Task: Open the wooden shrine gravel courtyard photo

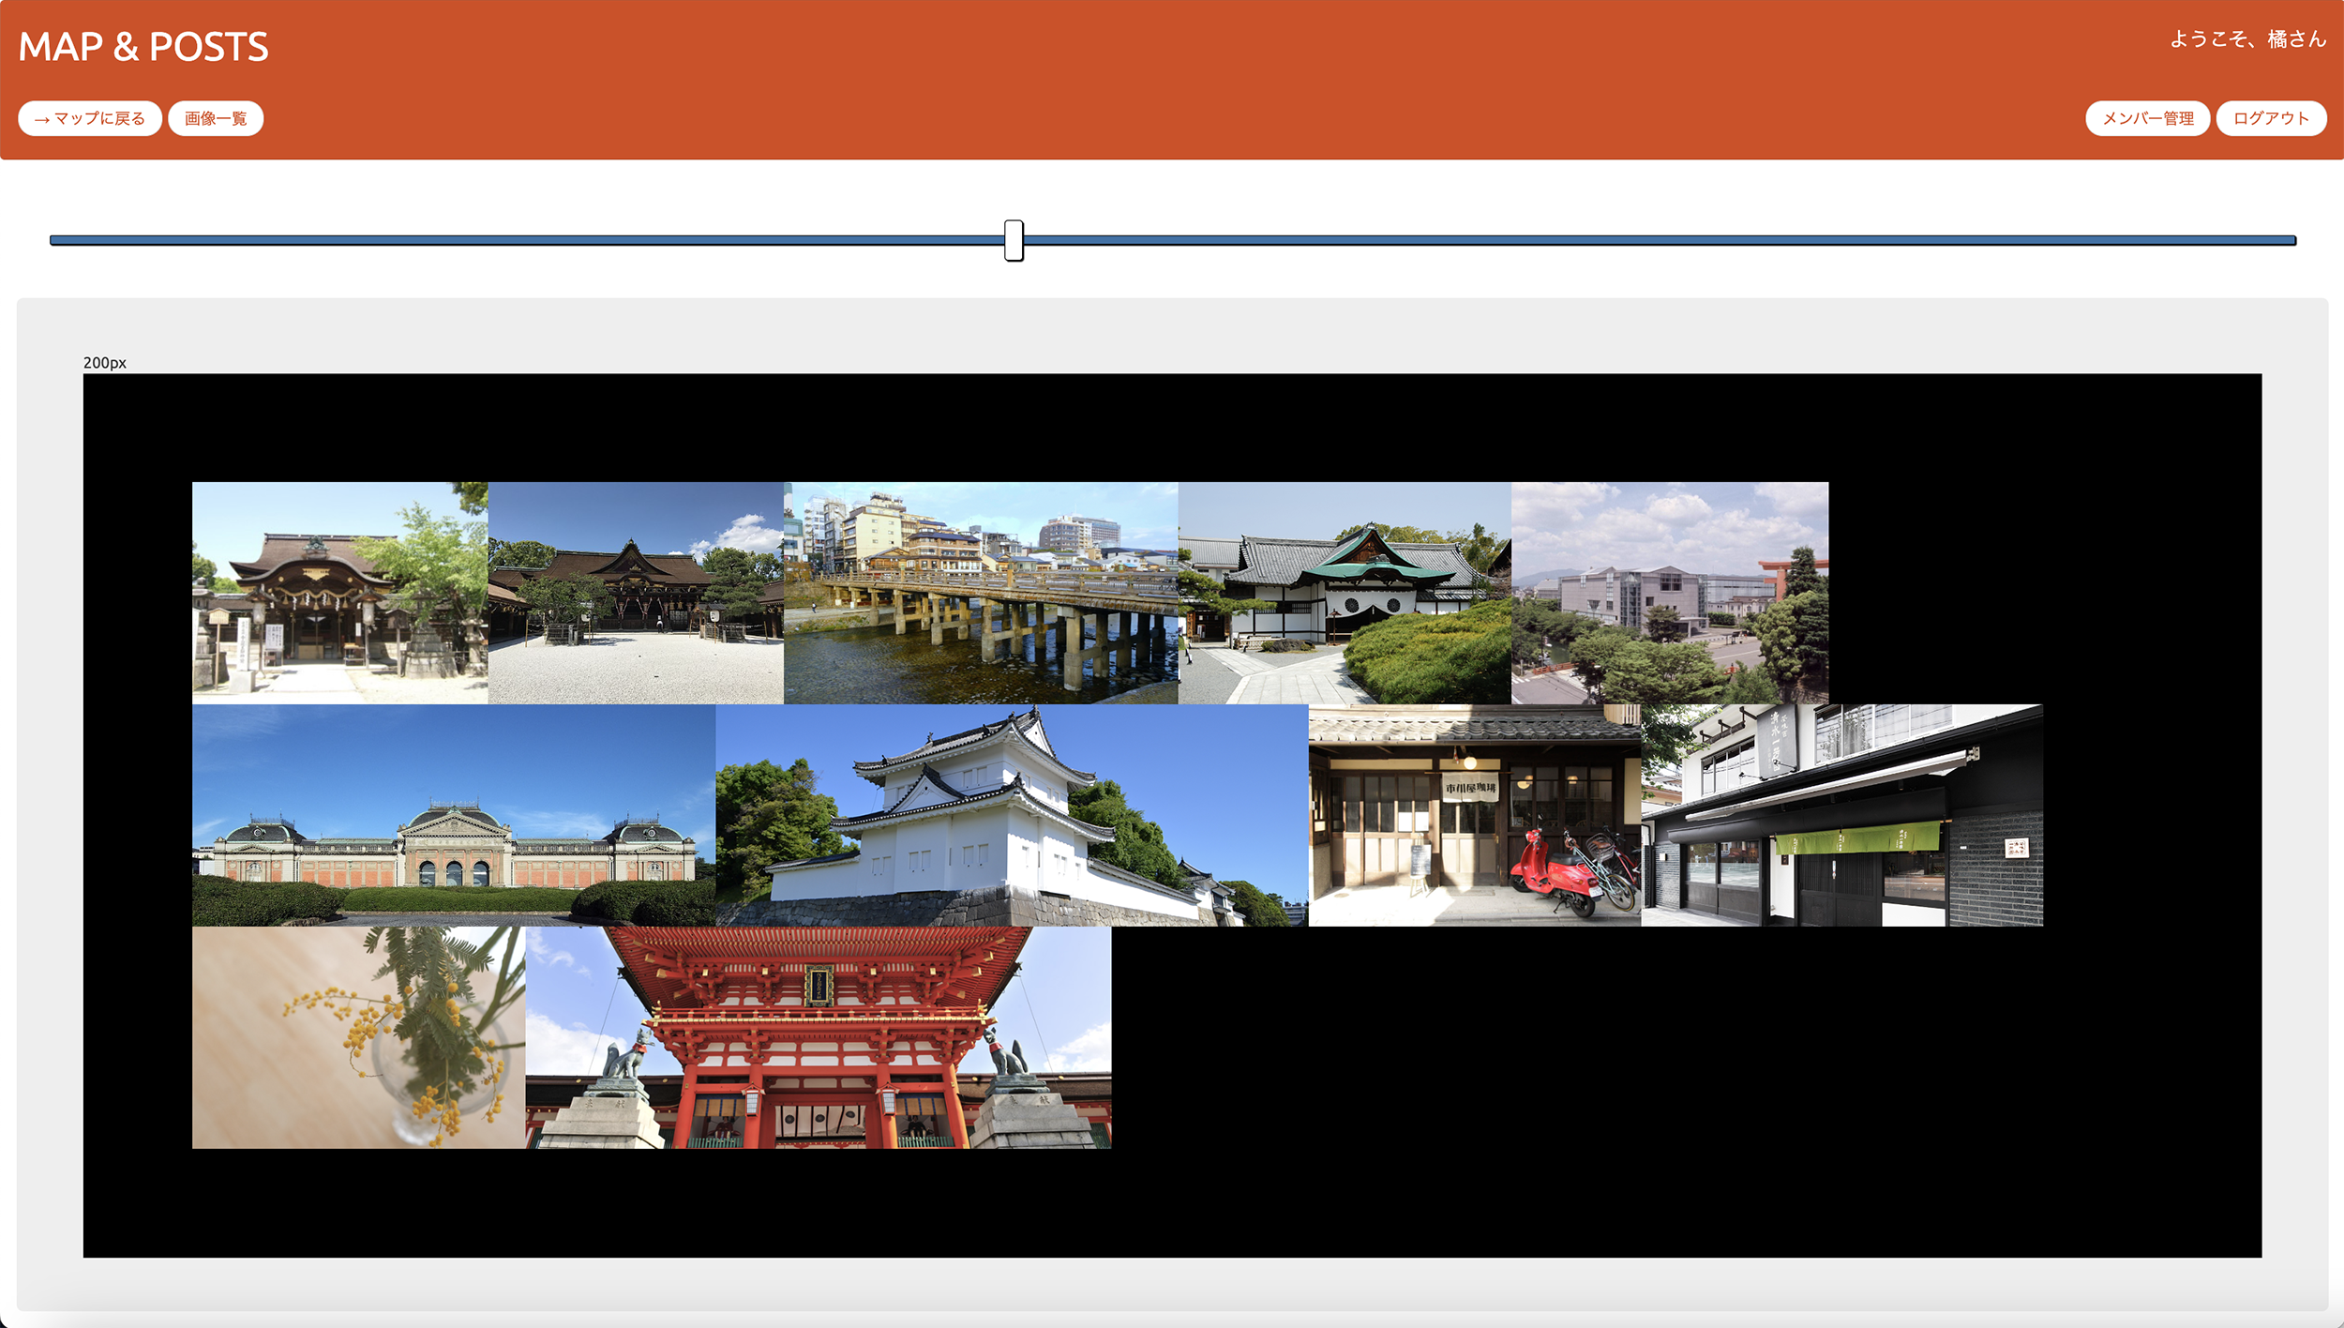Action: point(635,593)
